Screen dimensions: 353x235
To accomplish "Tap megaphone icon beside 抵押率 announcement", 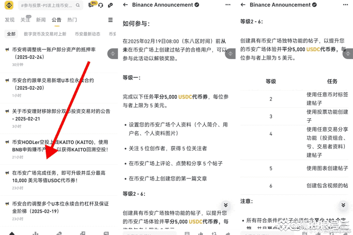I will (x=7, y=49).
